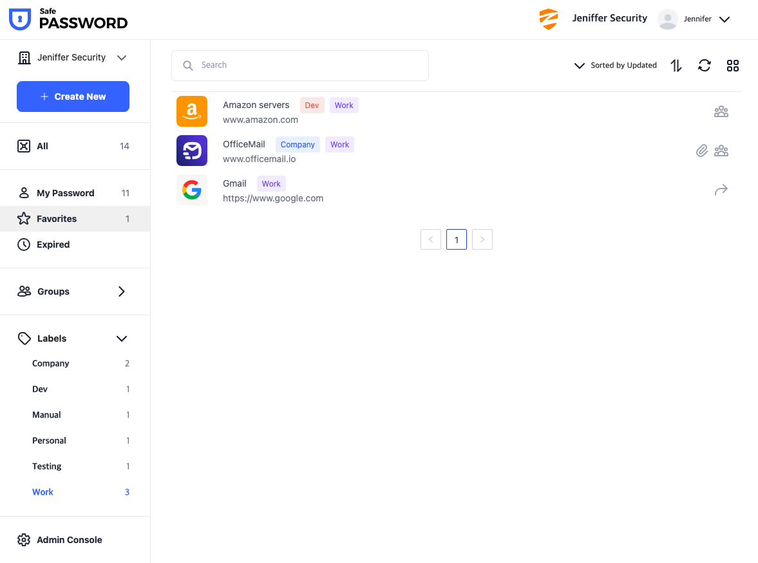The image size is (758, 563).
Task: Select Favorites in the sidebar
Action: point(57,219)
